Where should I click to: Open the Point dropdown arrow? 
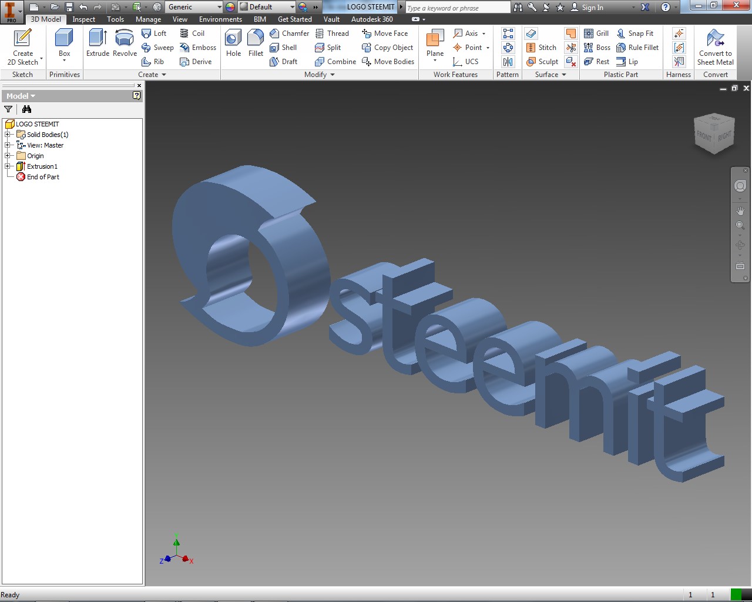coord(488,48)
